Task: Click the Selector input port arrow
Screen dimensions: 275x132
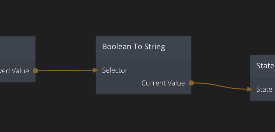Action: pos(96,70)
